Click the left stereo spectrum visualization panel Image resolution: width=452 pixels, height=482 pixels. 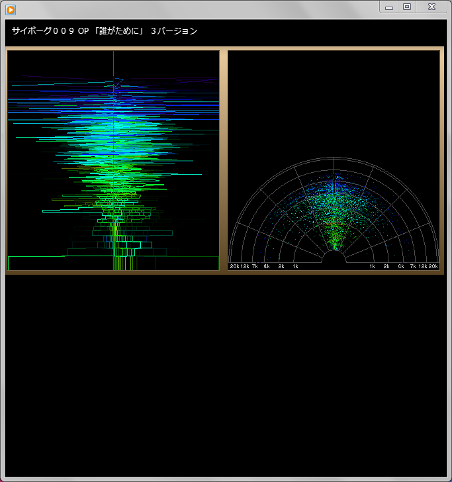coord(113,160)
